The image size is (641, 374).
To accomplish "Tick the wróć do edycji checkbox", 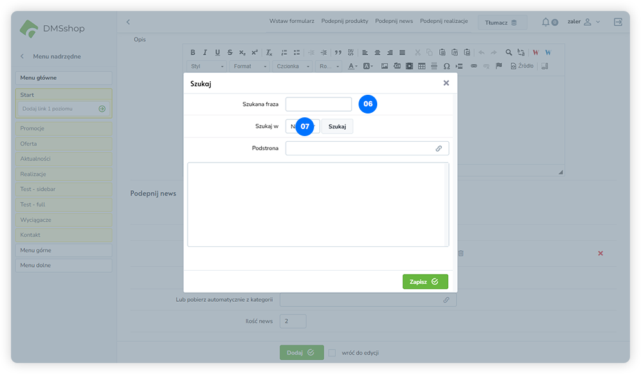I will point(332,353).
